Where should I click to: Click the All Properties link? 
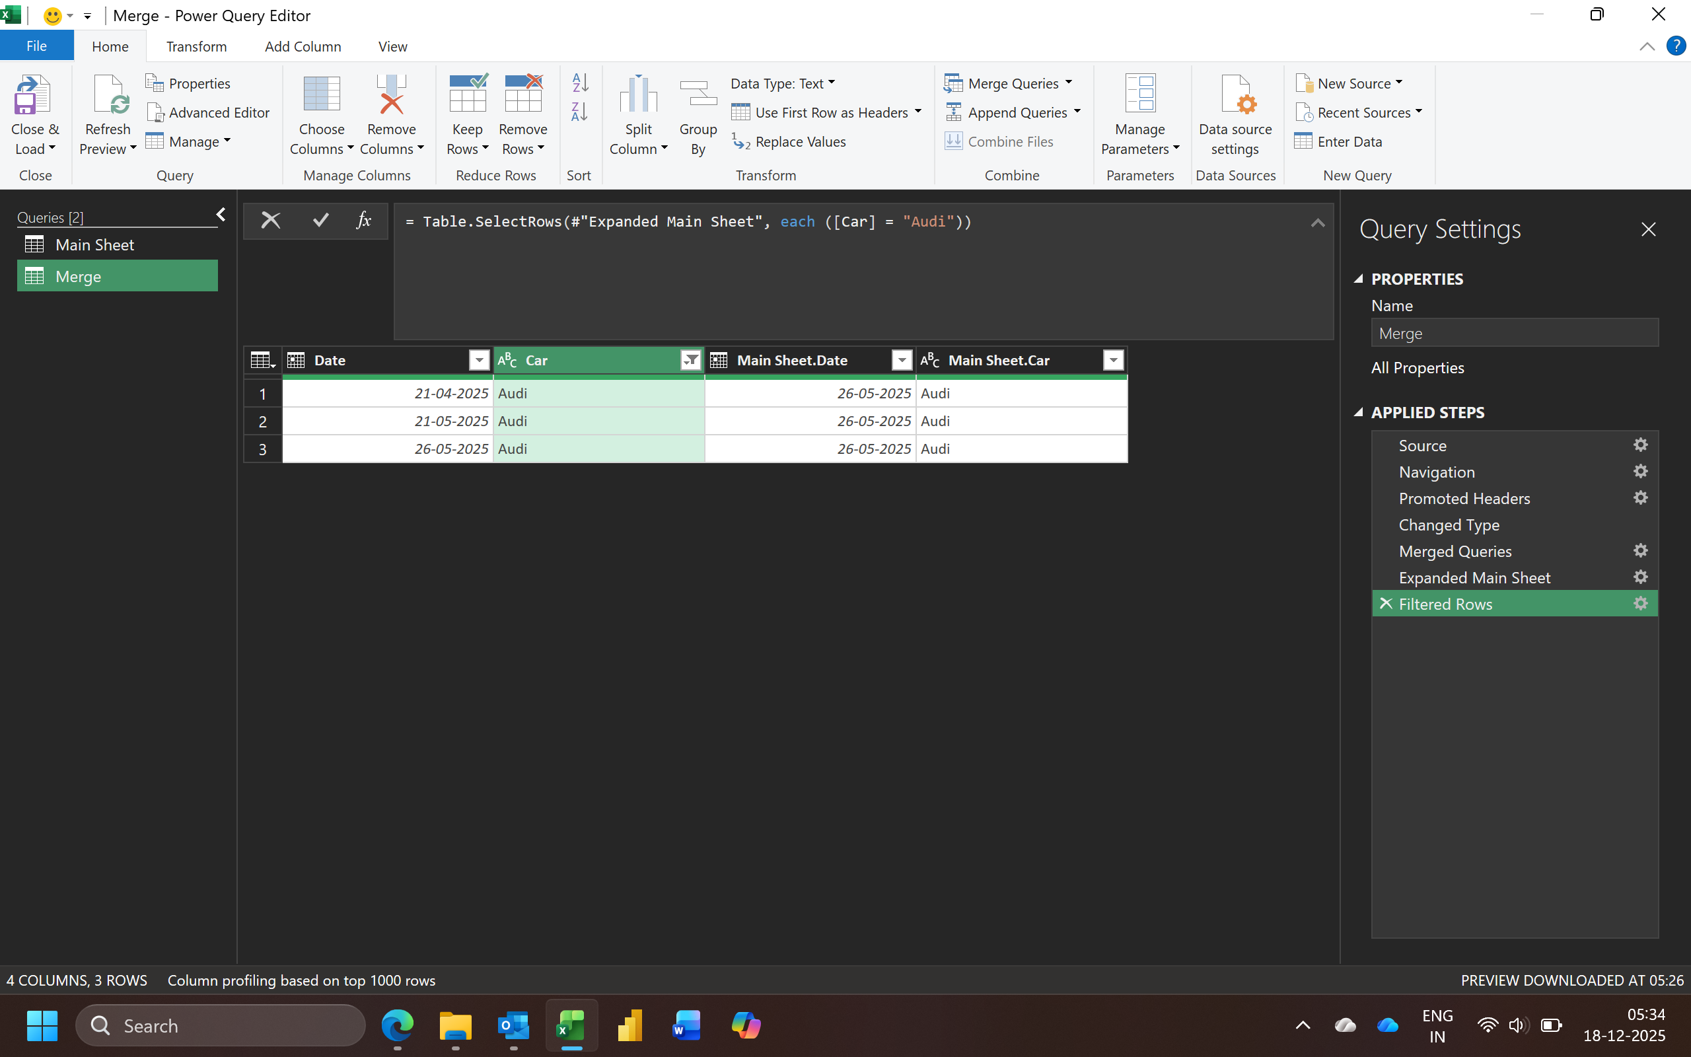(x=1417, y=368)
